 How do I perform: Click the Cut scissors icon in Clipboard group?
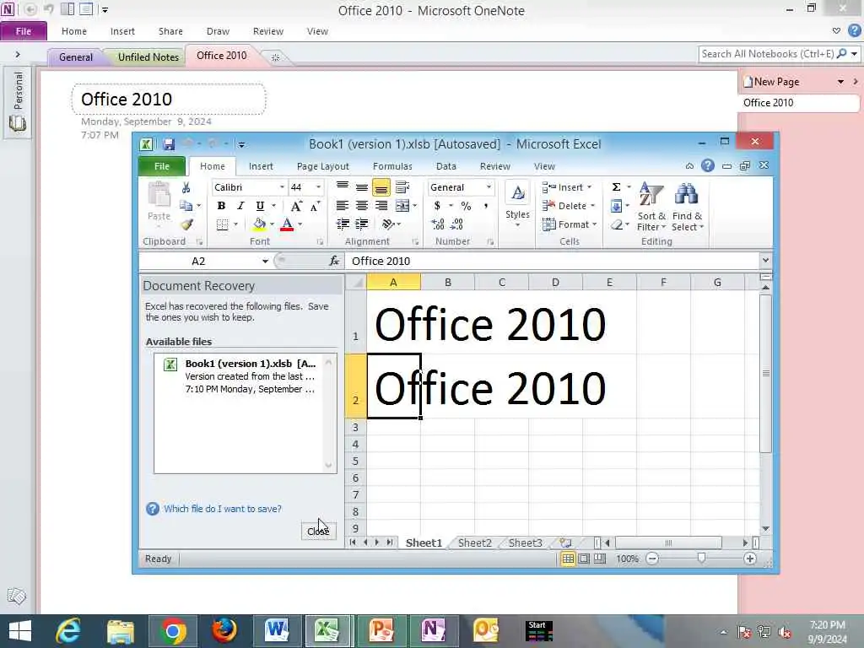pos(186,188)
